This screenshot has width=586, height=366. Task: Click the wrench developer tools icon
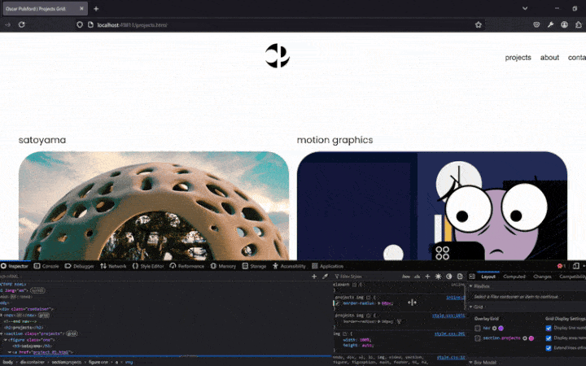(x=550, y=24)
